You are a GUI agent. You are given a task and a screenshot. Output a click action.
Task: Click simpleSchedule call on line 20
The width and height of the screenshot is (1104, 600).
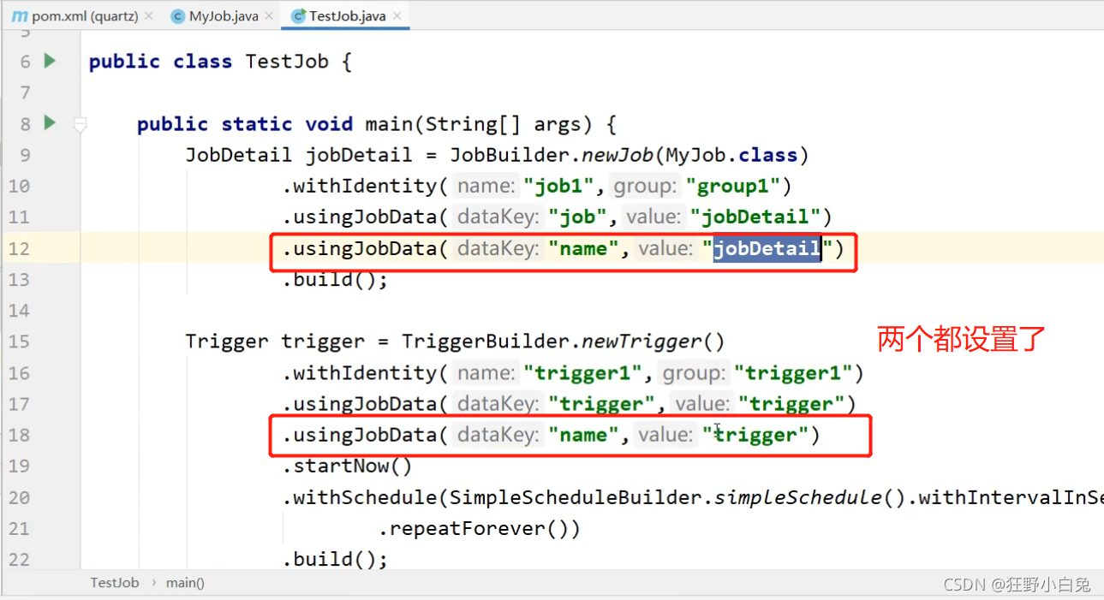[798, 497]
